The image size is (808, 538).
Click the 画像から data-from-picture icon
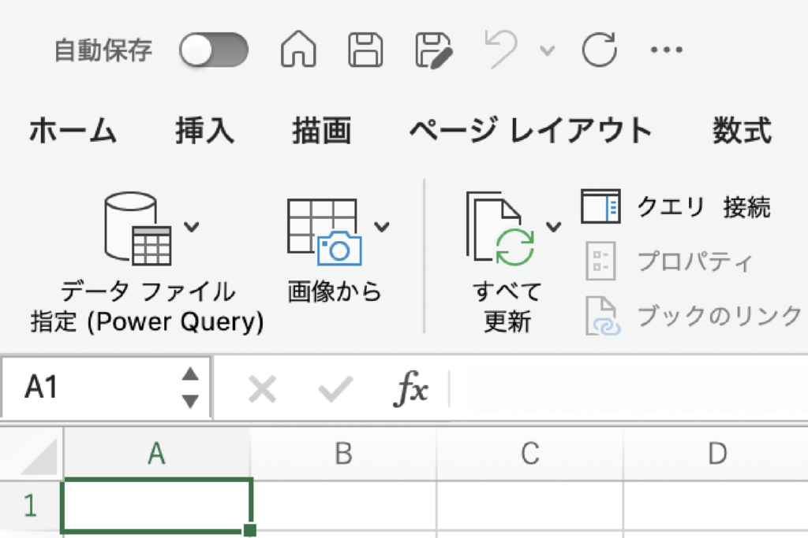324,230
